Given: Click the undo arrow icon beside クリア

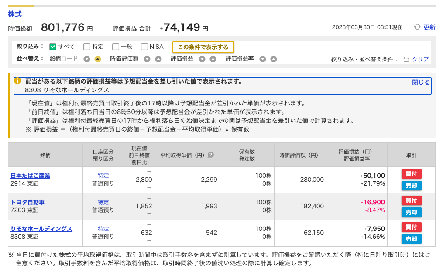Looking at the screenshot, I should [406, 60].
